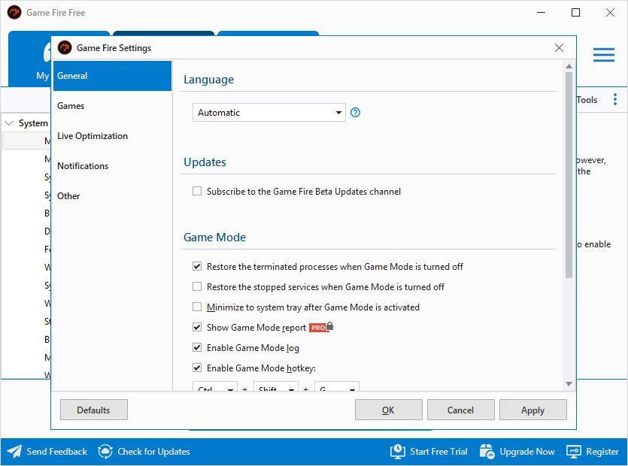
Task: Collapse the System tree node
Action: 9,123
